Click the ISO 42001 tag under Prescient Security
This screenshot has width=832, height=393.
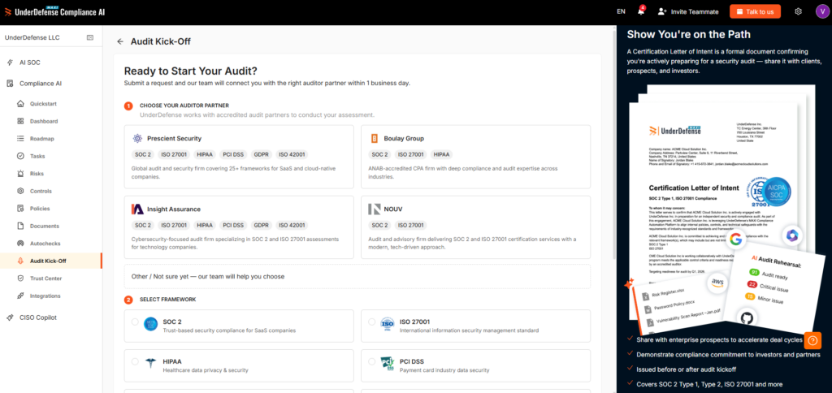pos(292,154)
